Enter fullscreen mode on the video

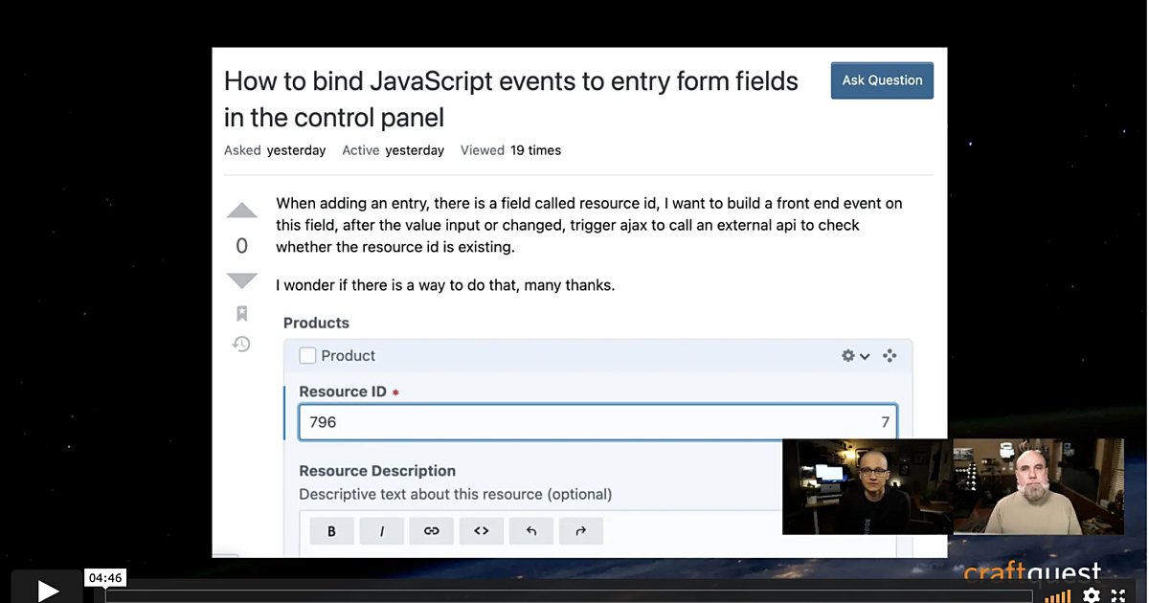(1118, 594)
